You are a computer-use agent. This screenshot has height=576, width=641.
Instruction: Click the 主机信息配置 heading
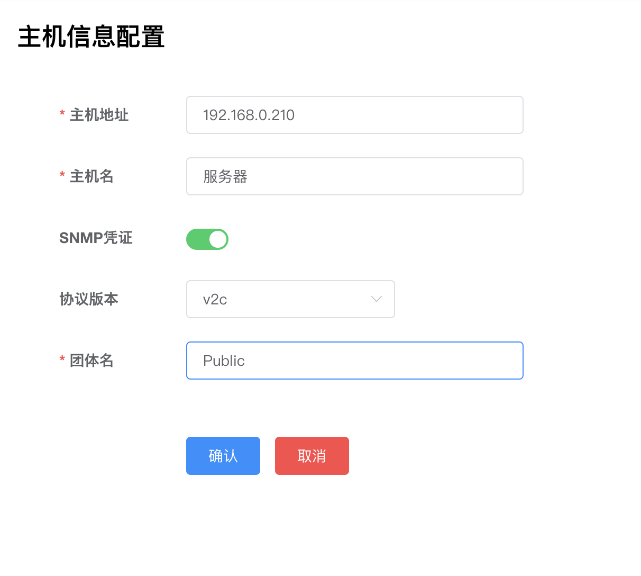[x=91, y=37]
